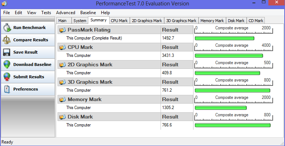Switch to the System tab
This screenshot has height=146, width=285.
(80, 21)
